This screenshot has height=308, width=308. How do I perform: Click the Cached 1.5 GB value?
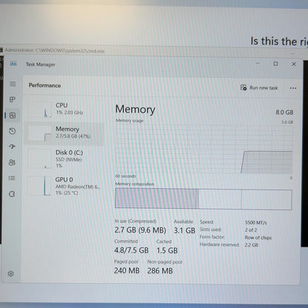click(167, 250)
